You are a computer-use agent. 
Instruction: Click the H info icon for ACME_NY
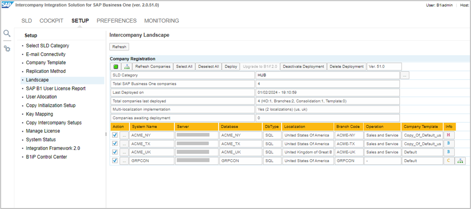pyautogui.click(x=448, y=135)
